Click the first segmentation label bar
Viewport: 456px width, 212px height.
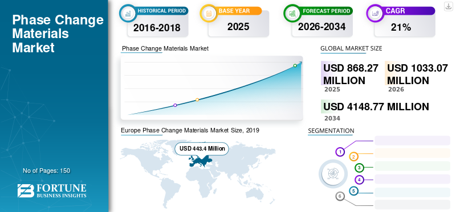(412, 140)
